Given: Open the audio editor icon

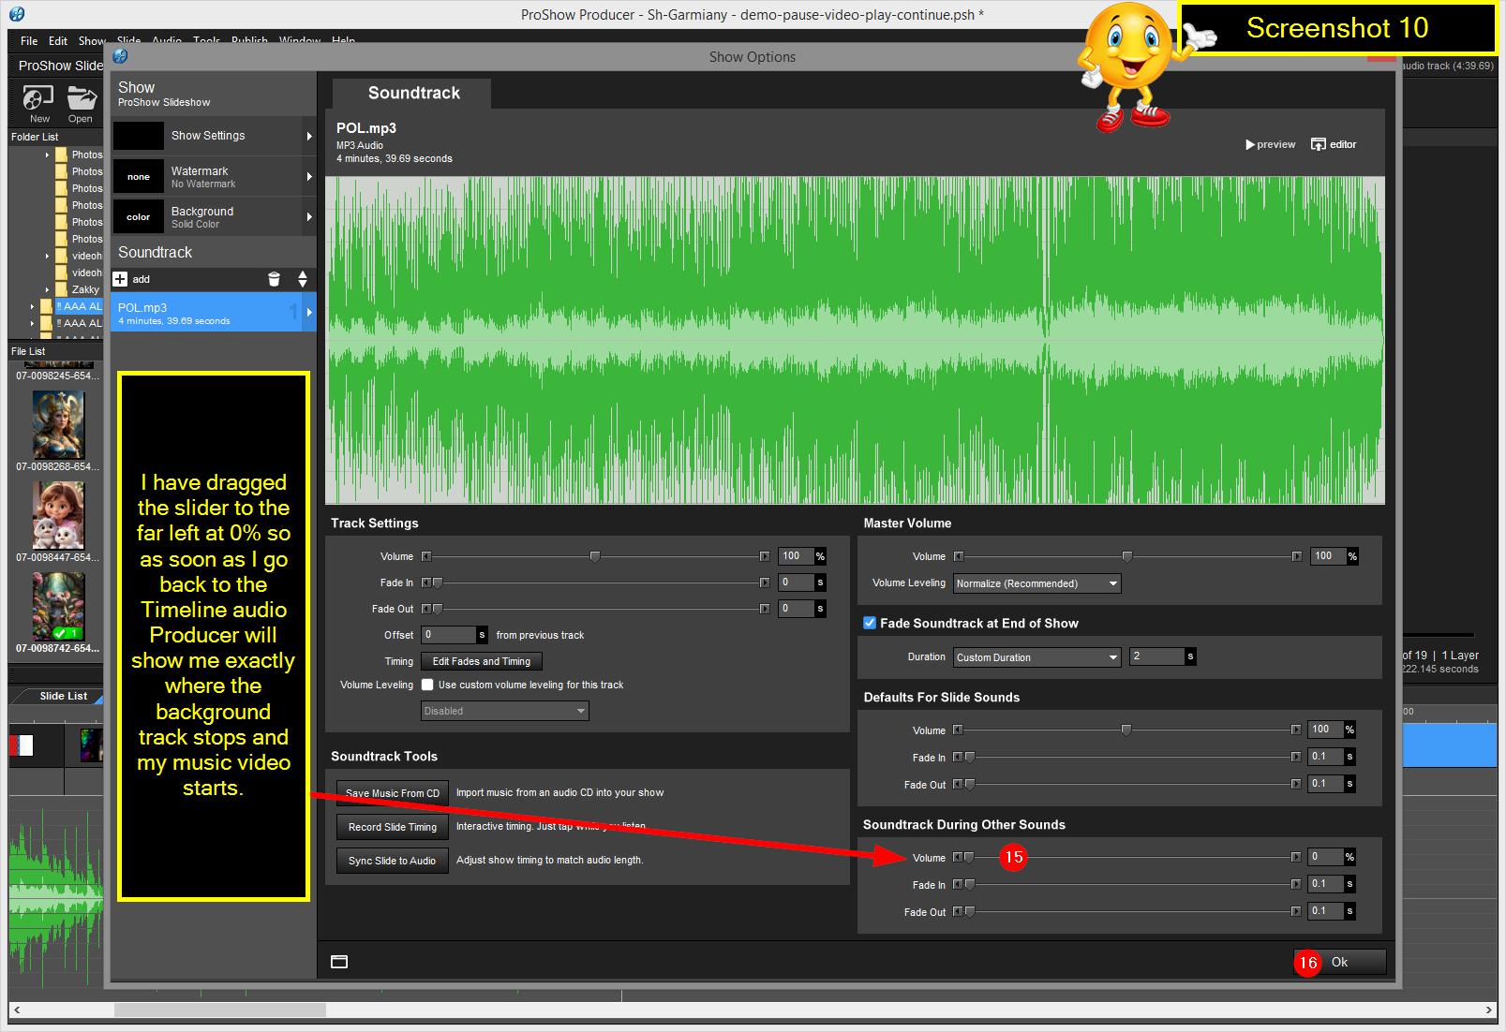Looking at the screenshot, I should point(1319,144).
